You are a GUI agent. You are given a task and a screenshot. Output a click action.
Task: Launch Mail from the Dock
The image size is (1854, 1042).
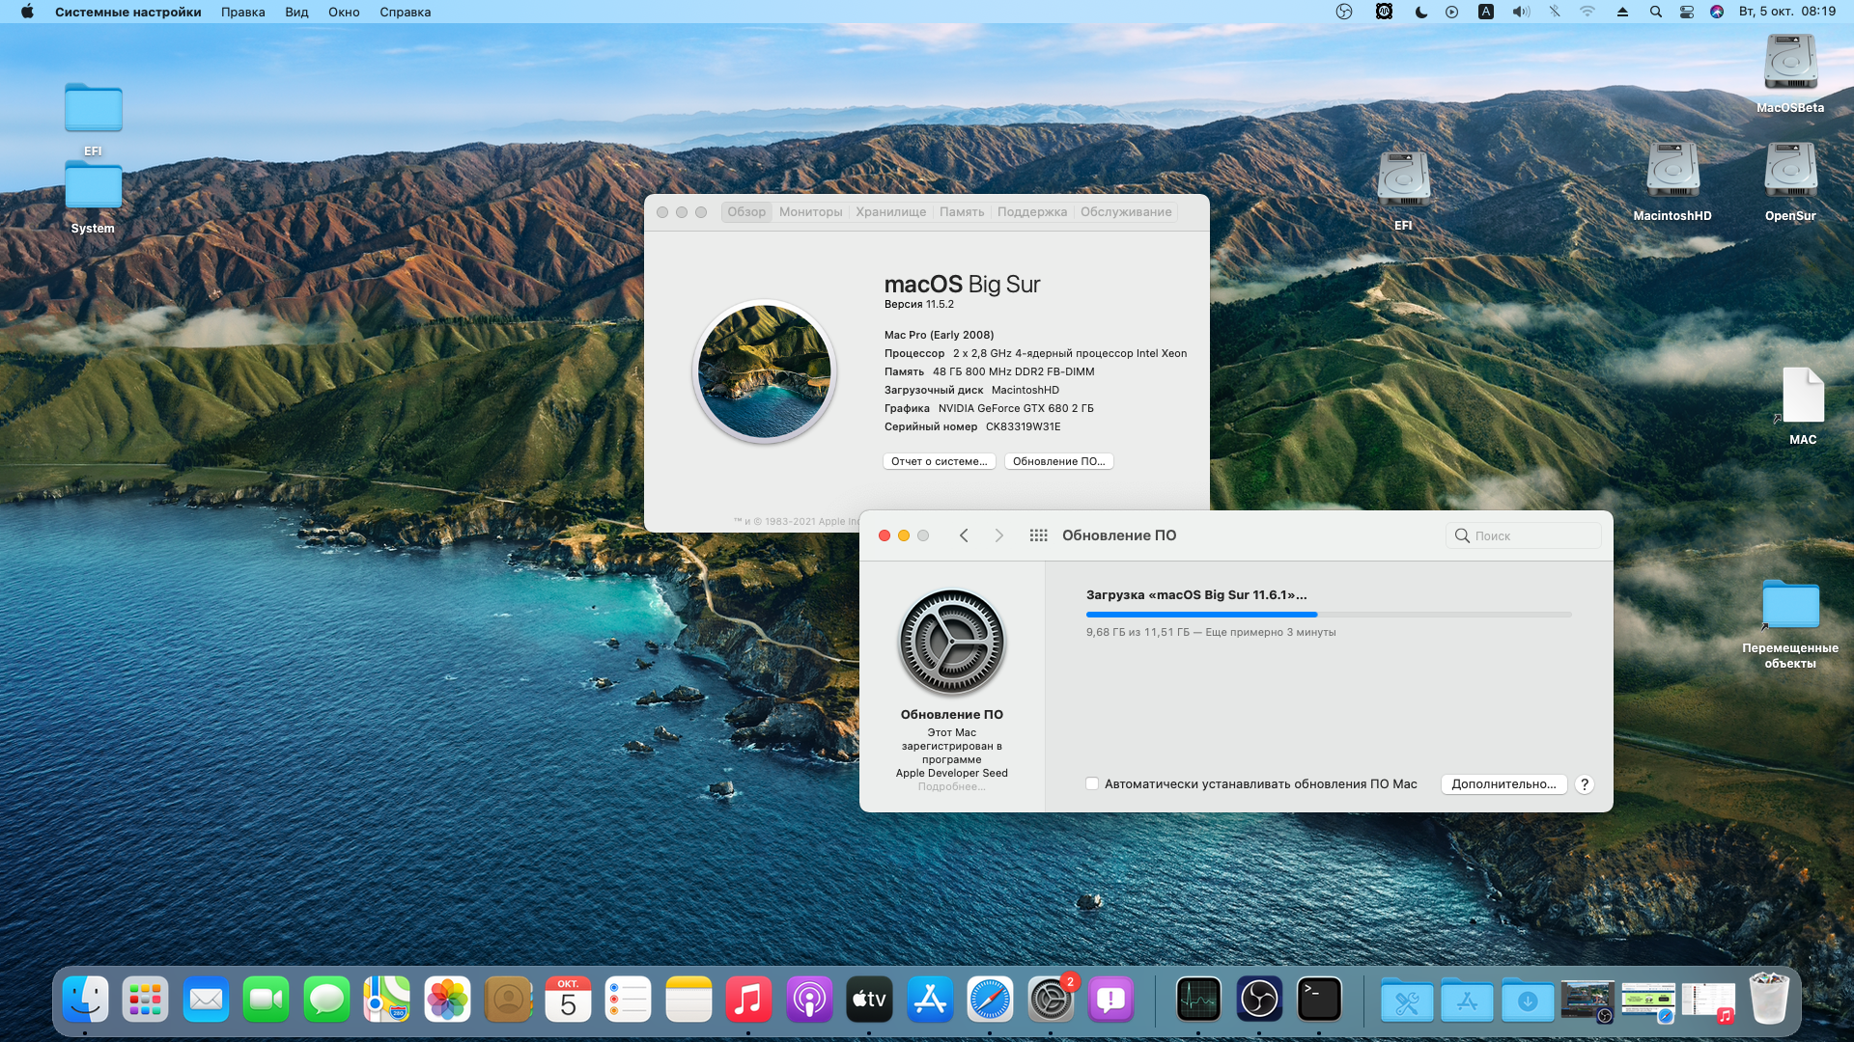pyautogui.click(x=206, y=999)
